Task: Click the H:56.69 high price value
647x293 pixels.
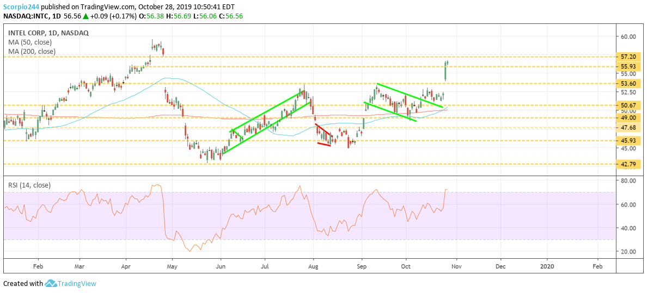Action: pos(178,17)
